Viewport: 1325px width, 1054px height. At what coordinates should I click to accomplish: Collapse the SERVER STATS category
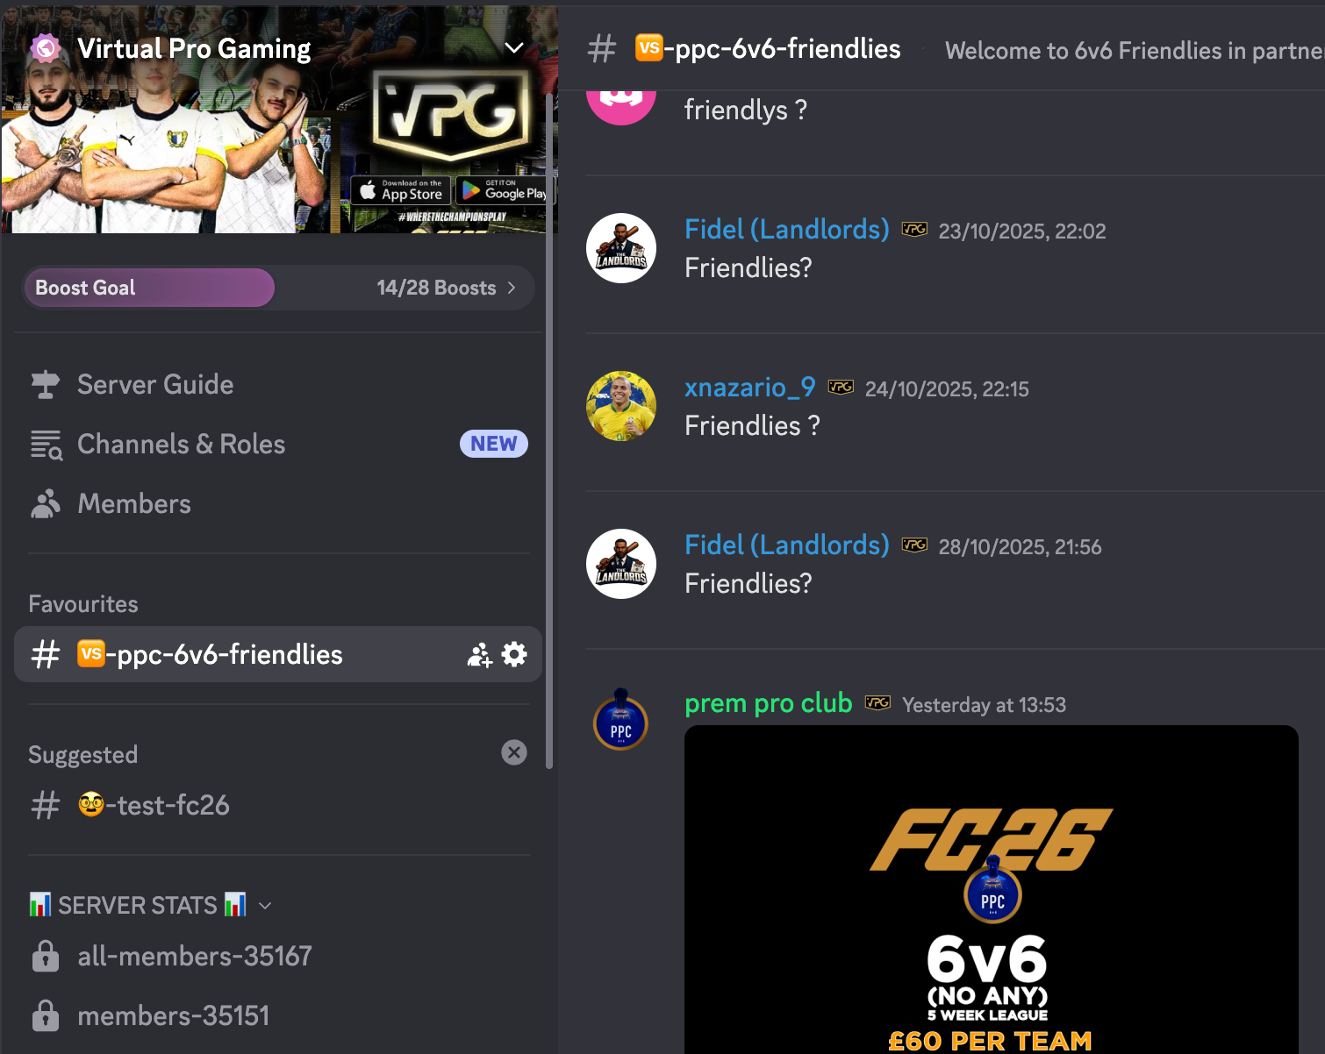click(x=265, y=905)
